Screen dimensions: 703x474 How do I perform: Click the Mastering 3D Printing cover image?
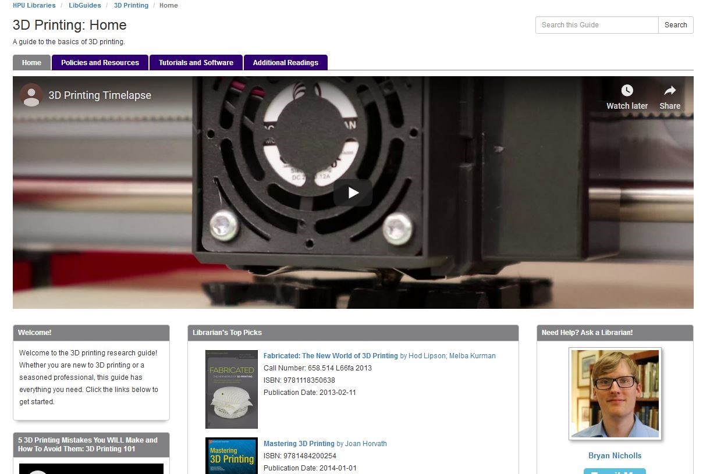(232, 456)
